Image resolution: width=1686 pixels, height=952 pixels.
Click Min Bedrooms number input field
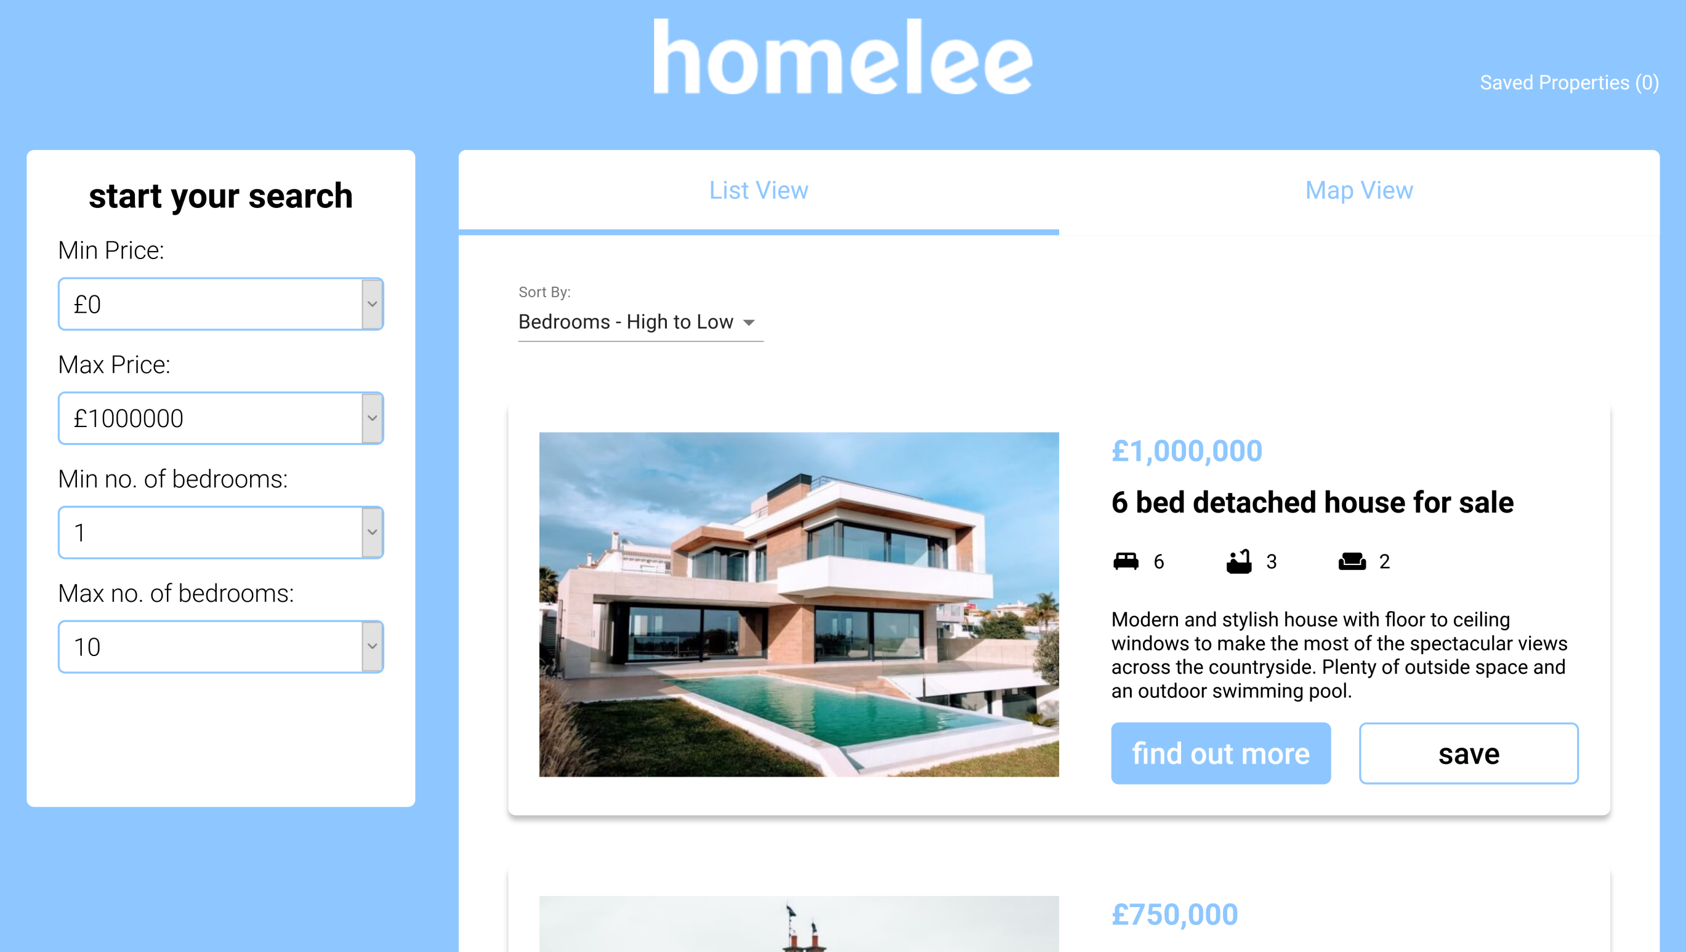point(221,532)
